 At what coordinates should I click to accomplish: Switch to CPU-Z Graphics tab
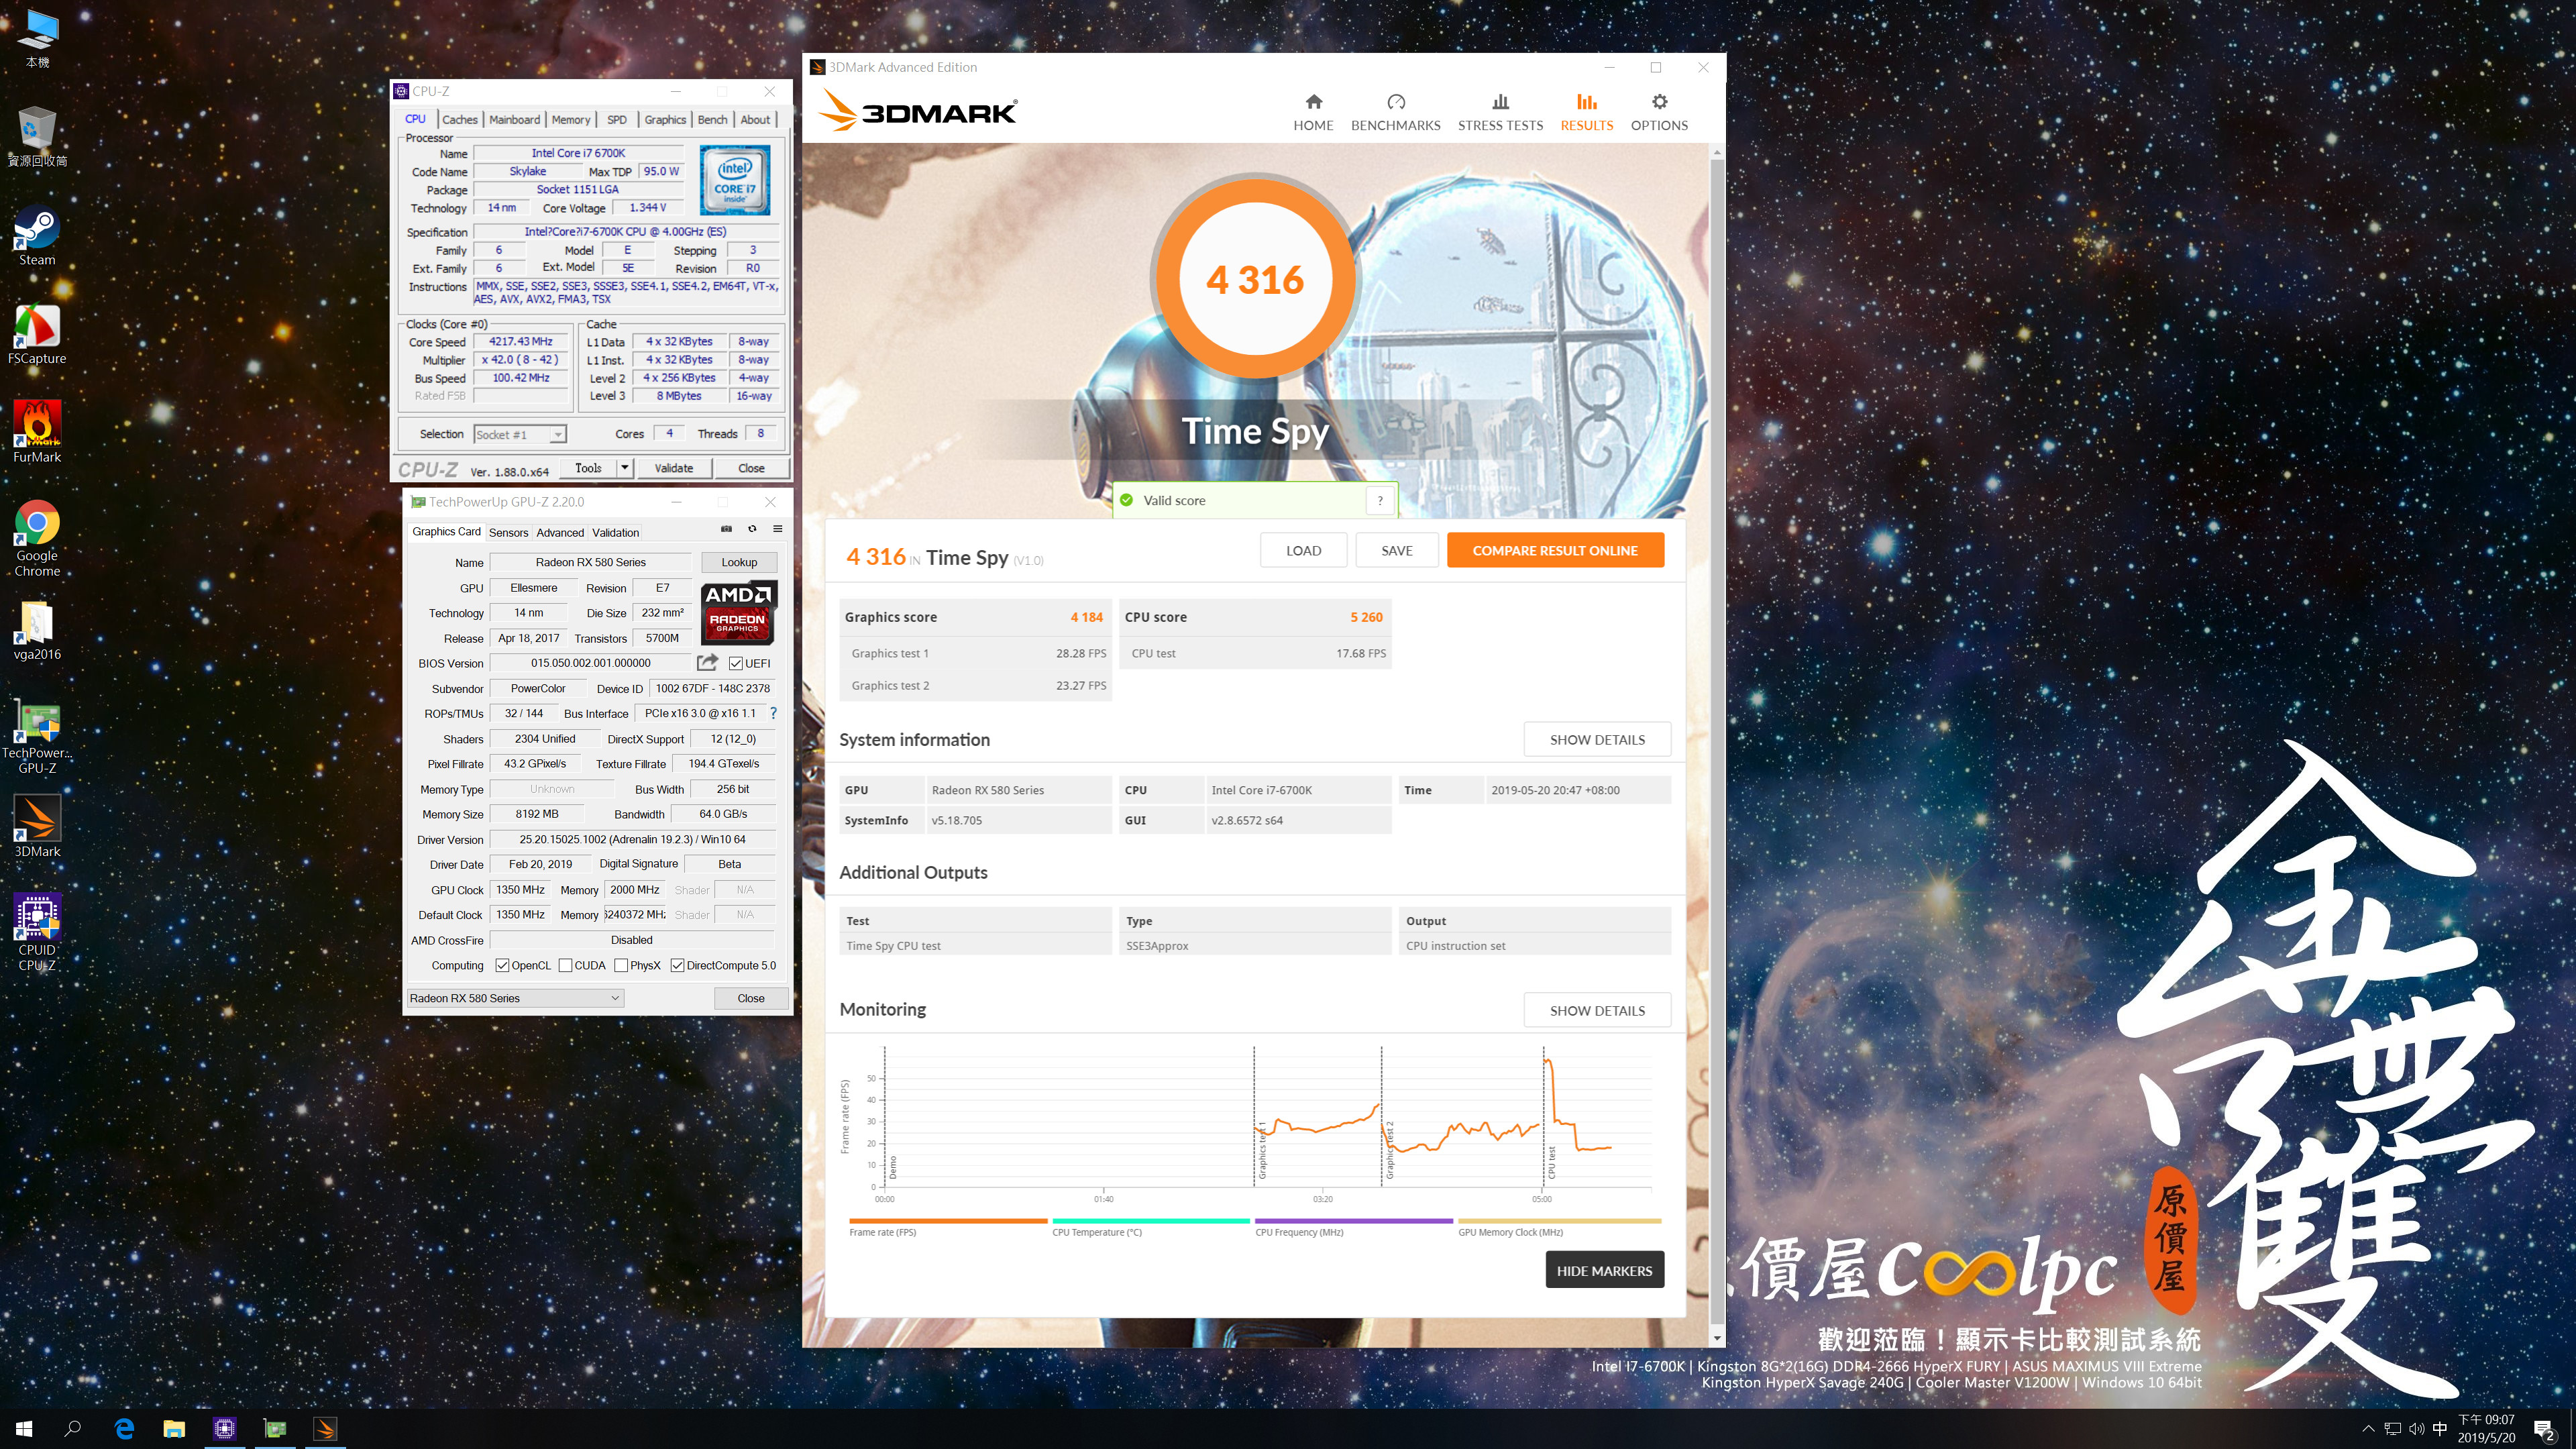[665, 119]
